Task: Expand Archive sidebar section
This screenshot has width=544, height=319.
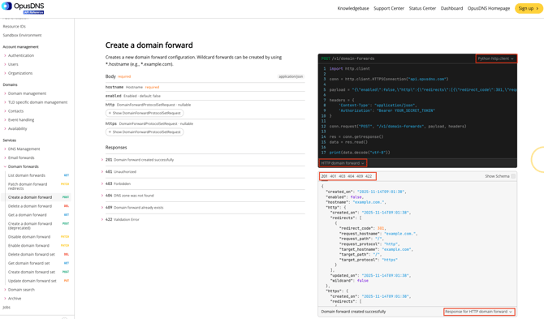Action: [15, 299]
